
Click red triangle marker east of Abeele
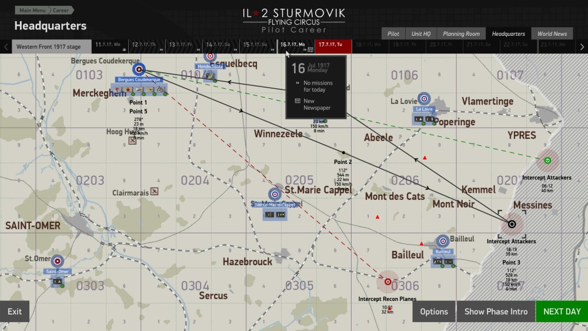425,158
